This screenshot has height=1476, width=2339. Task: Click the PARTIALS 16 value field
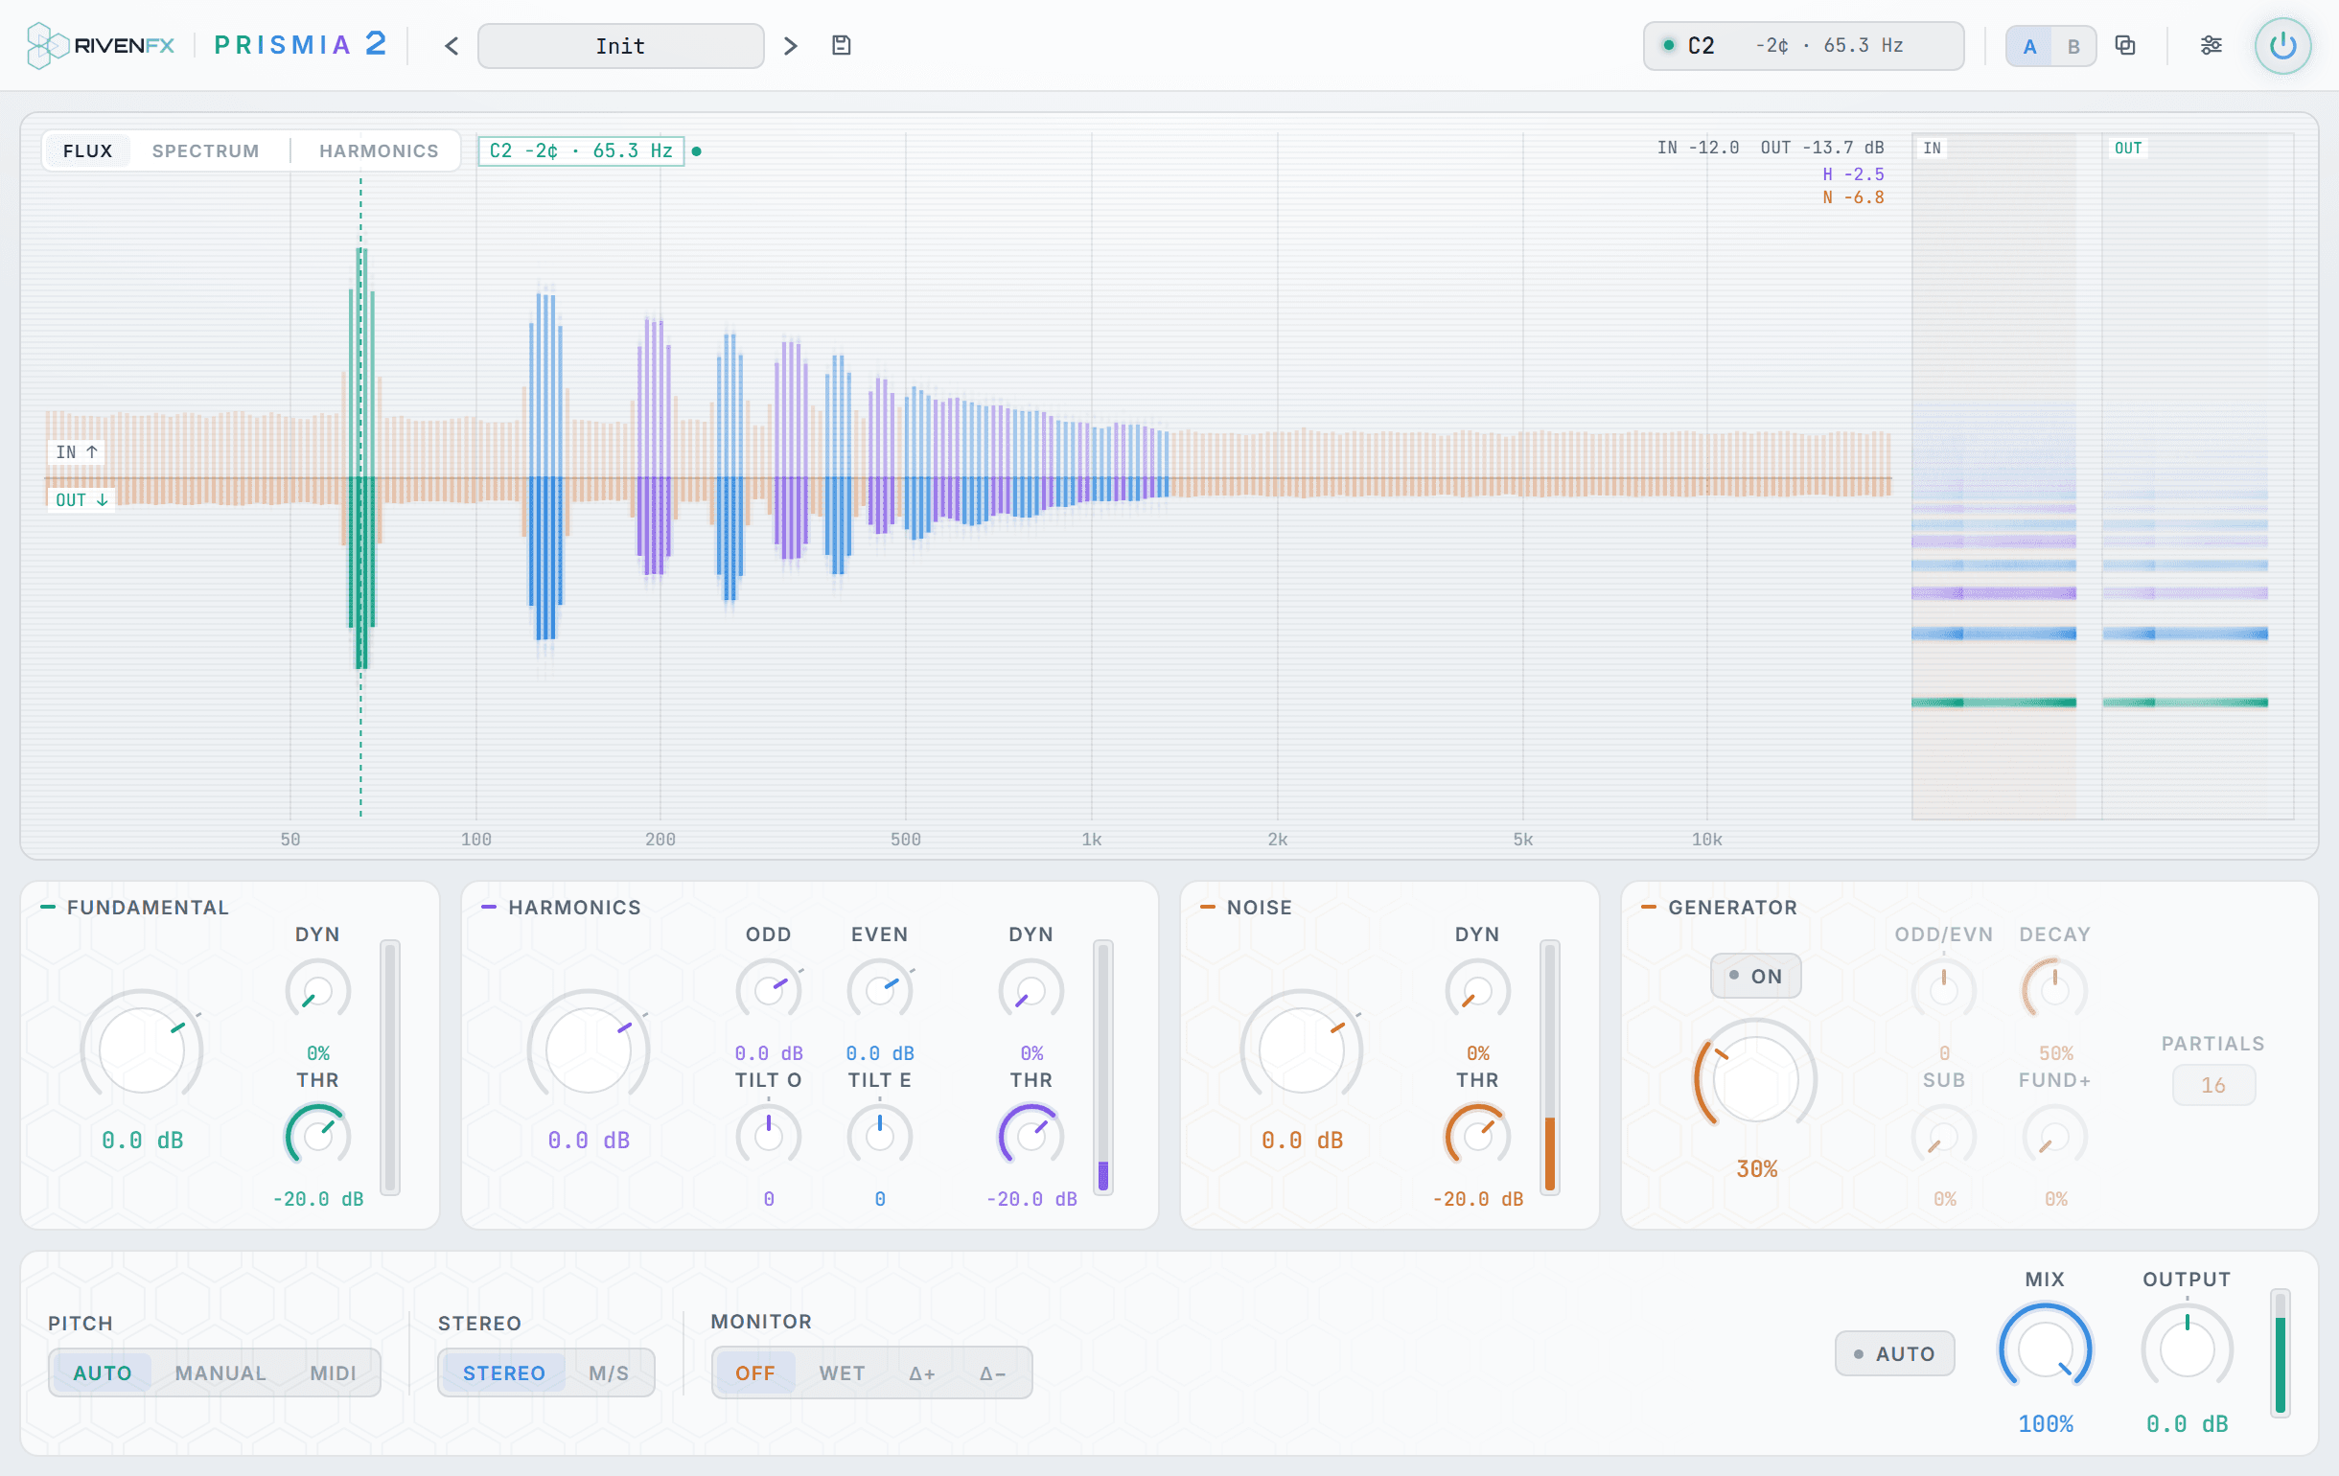(x=2213, y=1086)
